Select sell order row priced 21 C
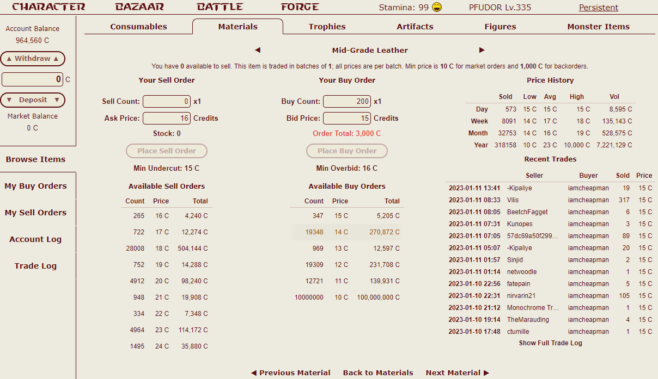This screenshot has width=658, height=379. (x=167, y=297)
